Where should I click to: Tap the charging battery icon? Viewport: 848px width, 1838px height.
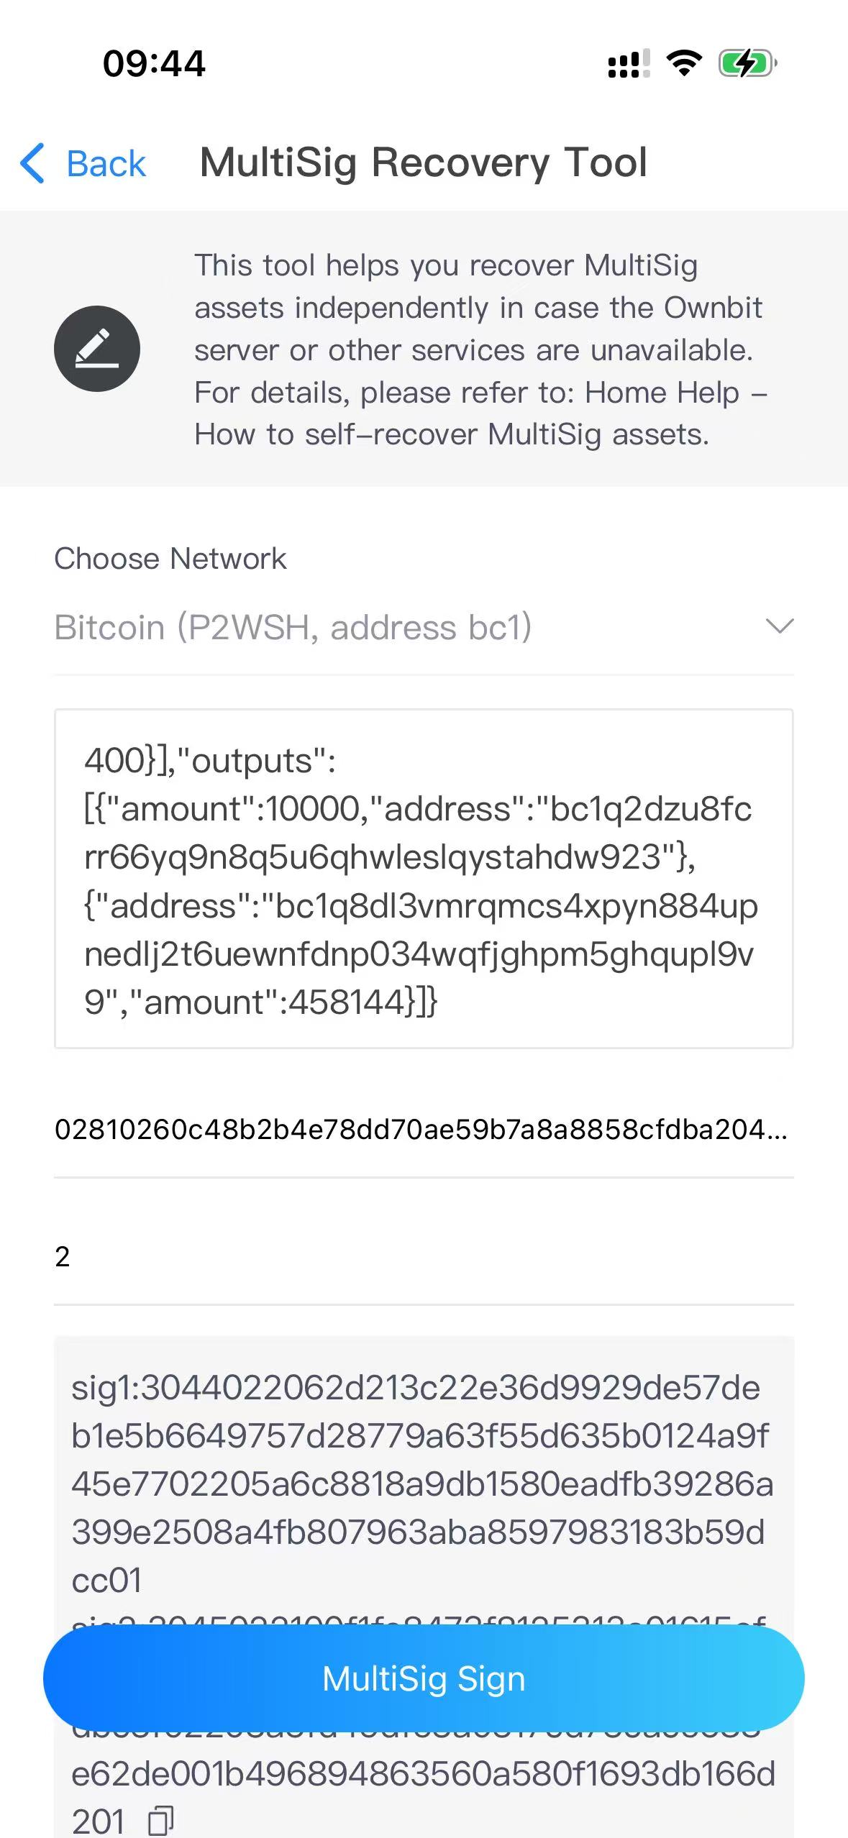click(x=747, y=63)
